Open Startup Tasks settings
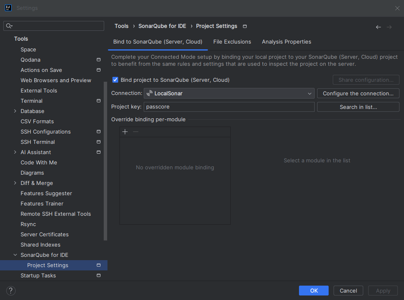 (38, 276)
